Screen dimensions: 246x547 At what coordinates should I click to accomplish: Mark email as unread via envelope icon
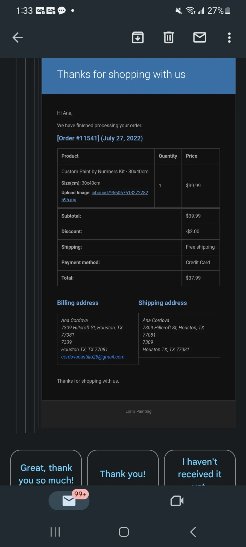pyautogui.click(x=200, y=37)
